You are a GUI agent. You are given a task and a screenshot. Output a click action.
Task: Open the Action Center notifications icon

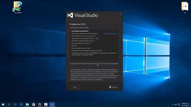click(x=179, y=104)
